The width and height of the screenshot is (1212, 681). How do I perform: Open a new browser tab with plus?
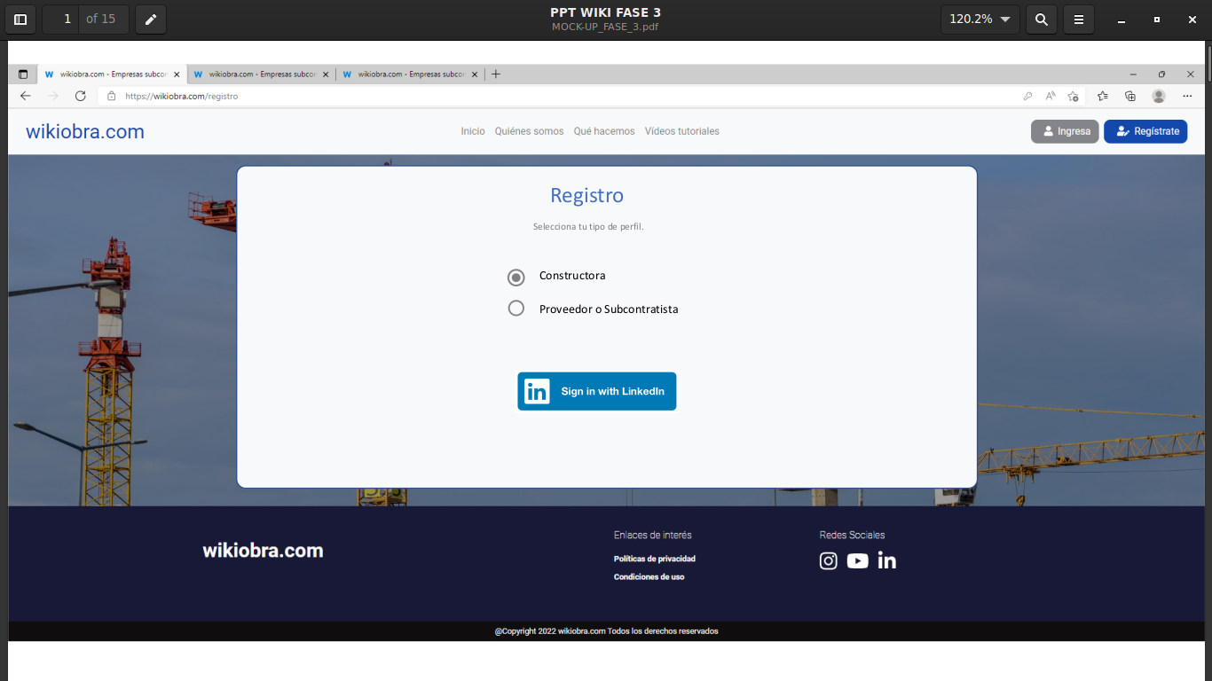[x=496, y=74]
